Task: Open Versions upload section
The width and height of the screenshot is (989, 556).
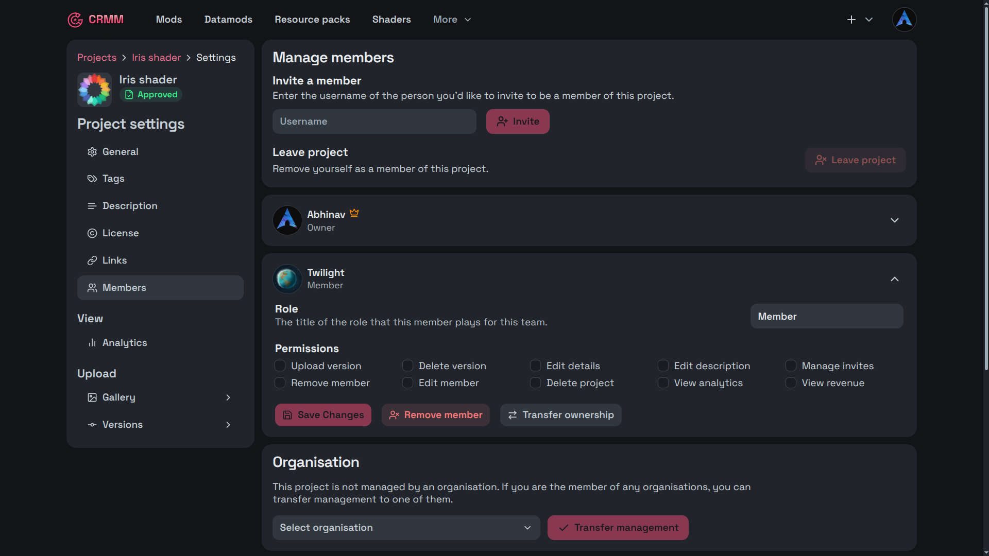Action: tap(160, 425)
